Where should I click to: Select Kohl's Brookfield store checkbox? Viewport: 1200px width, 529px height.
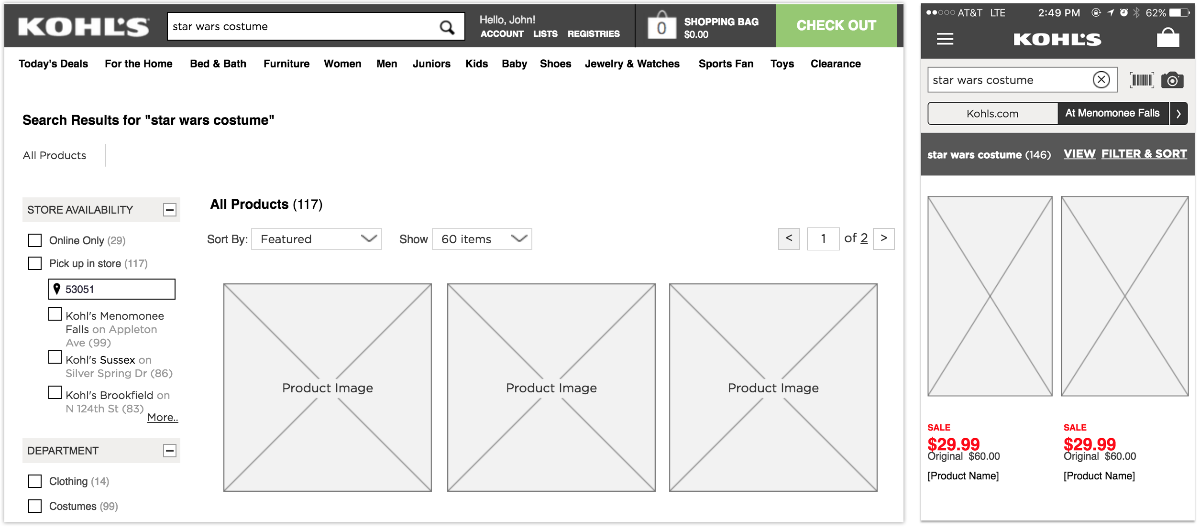pyautogui.click(x=55, y=392)
